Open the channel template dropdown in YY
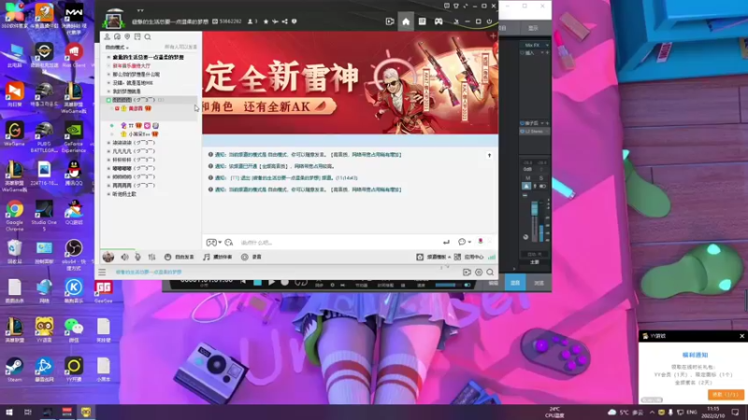 pyautogui.click(x=433, y=257)
